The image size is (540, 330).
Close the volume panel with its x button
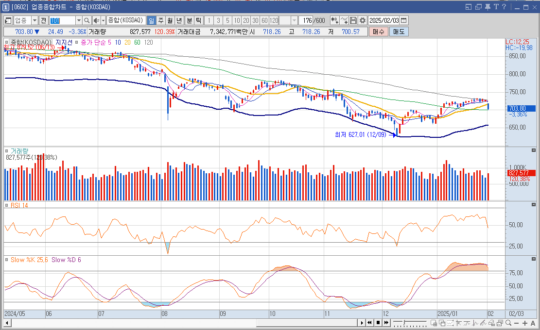534,150
